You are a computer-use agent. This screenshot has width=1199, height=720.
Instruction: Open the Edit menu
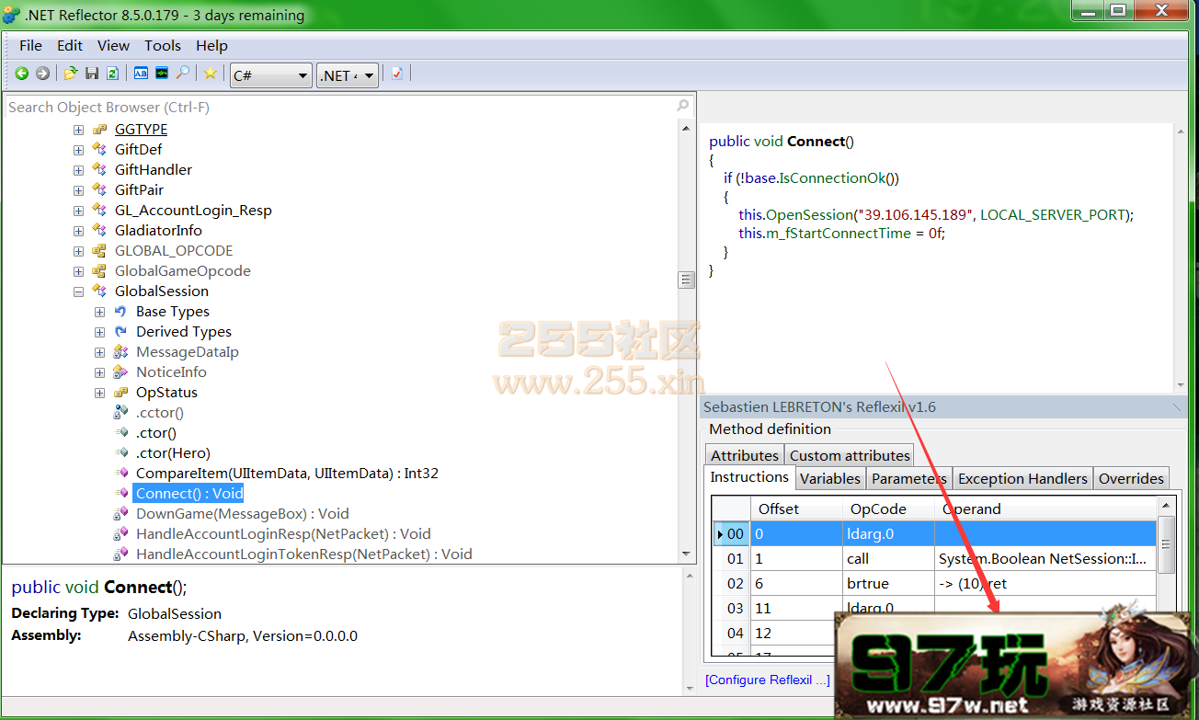point(70,45)
